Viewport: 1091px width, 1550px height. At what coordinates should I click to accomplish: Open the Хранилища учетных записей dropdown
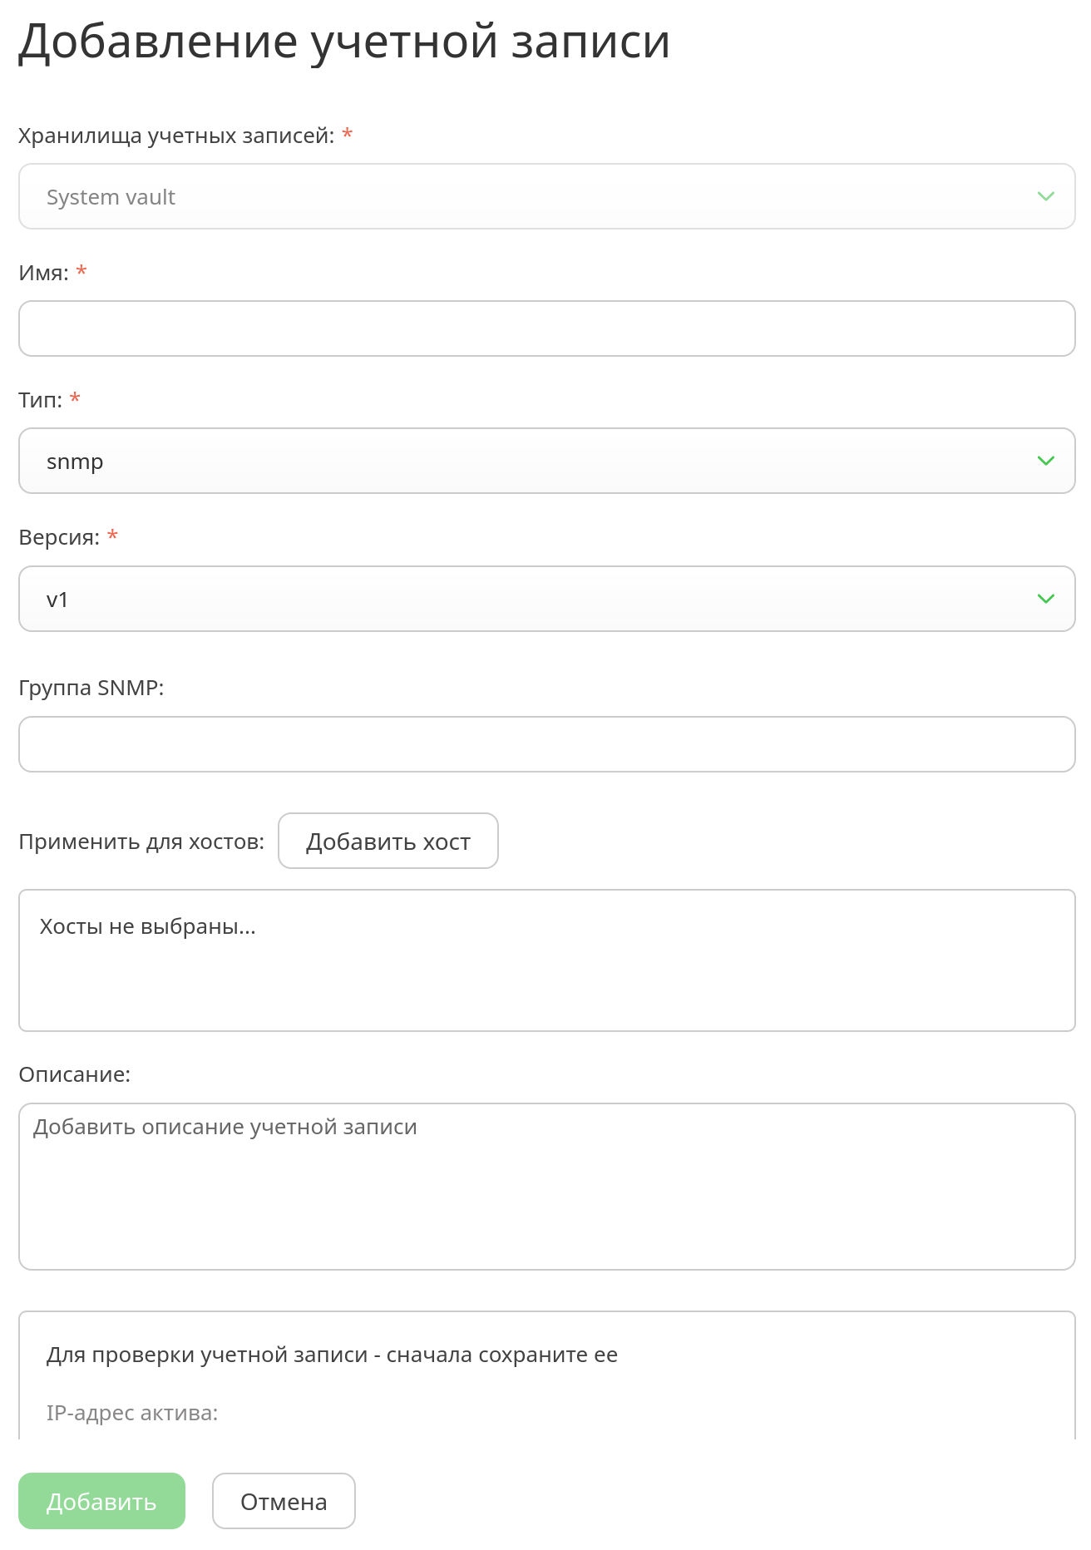[546, 196]
